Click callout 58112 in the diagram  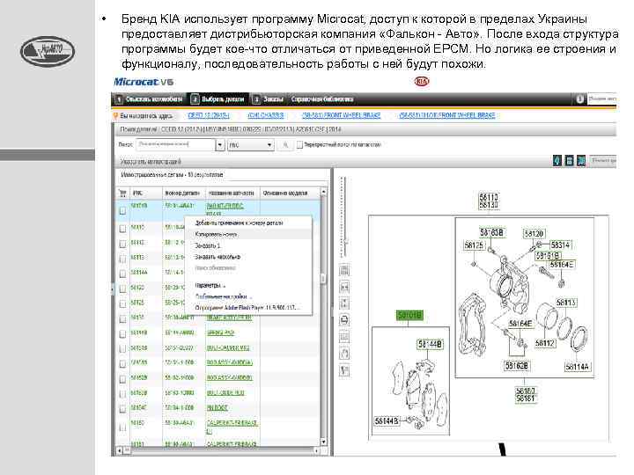point(545,343)
